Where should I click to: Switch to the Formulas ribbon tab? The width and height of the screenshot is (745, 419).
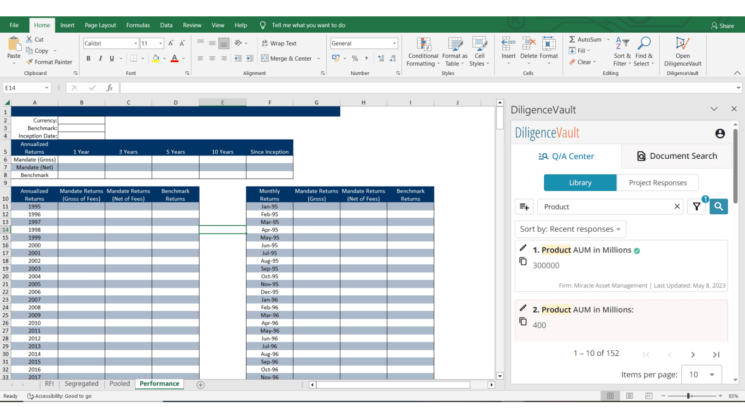pyautogui.click(x=138, y=25)
